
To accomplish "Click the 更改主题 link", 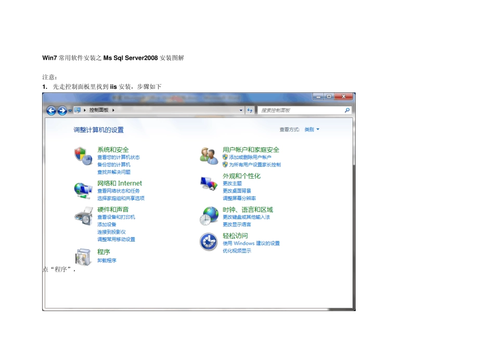I will [232, 183].
